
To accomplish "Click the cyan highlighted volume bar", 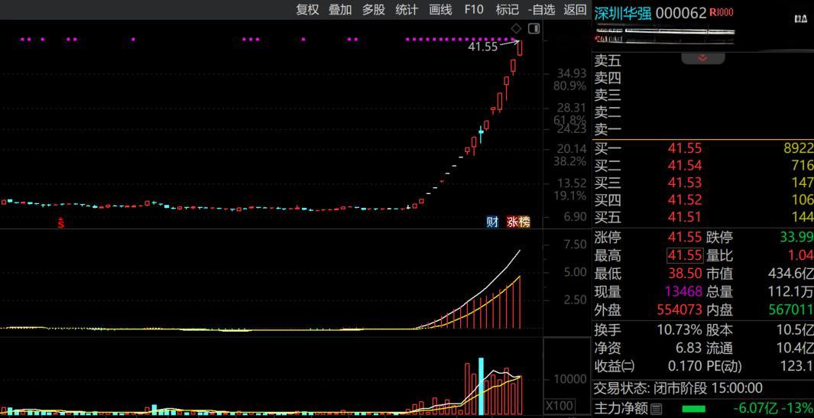I will coord(481,386).
